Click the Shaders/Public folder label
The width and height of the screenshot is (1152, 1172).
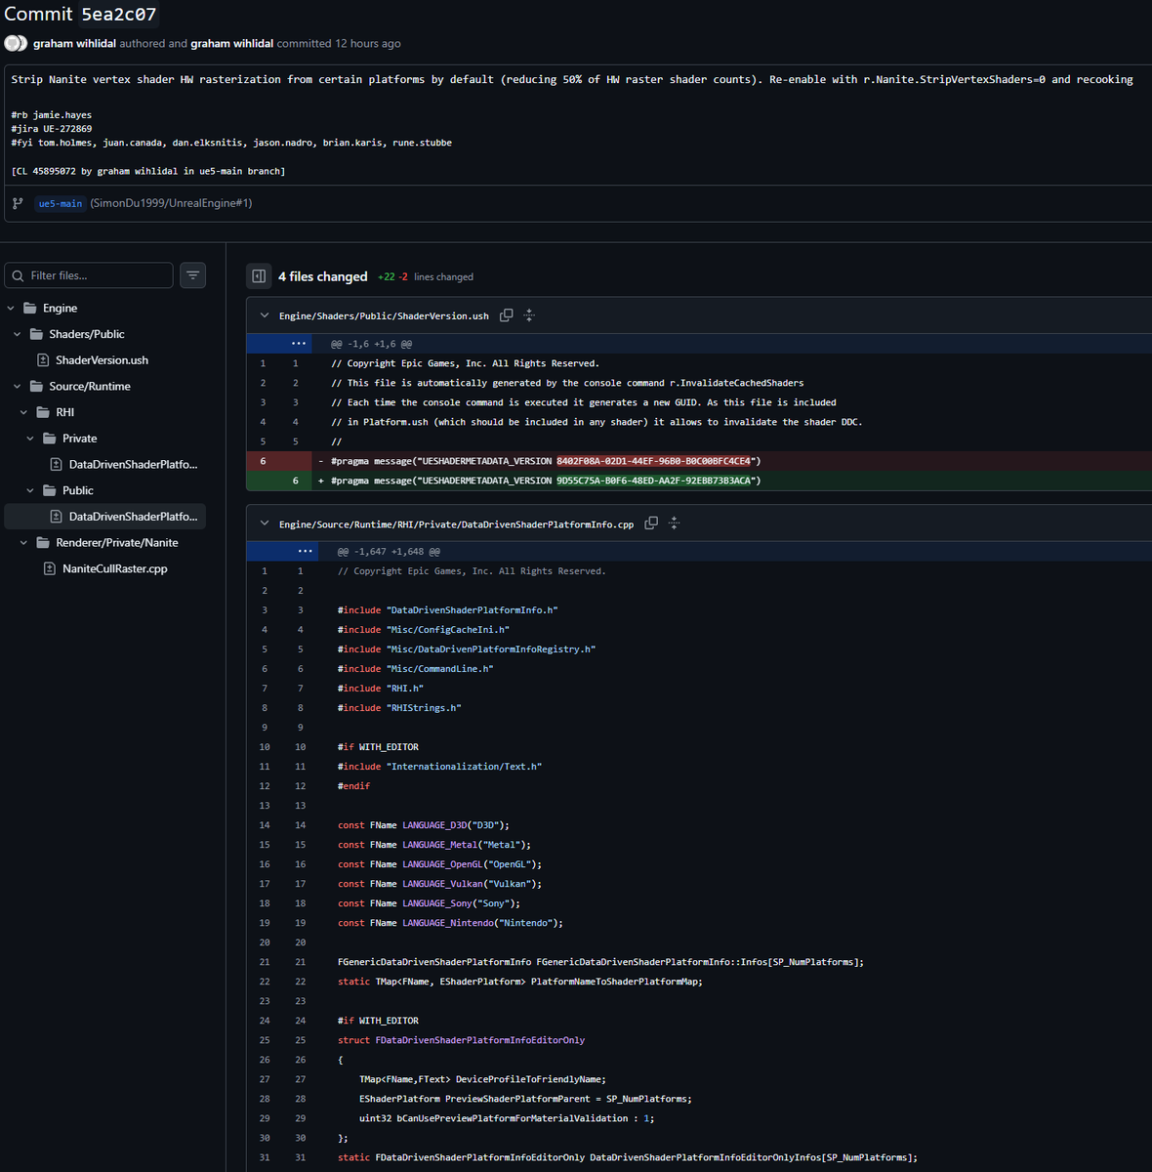point(87,334)
